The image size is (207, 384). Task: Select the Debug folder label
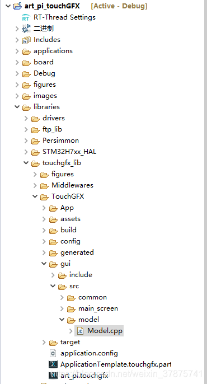pos(44,73)
